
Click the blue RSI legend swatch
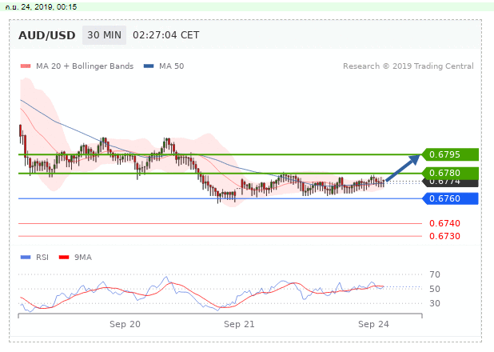(26, 258)
